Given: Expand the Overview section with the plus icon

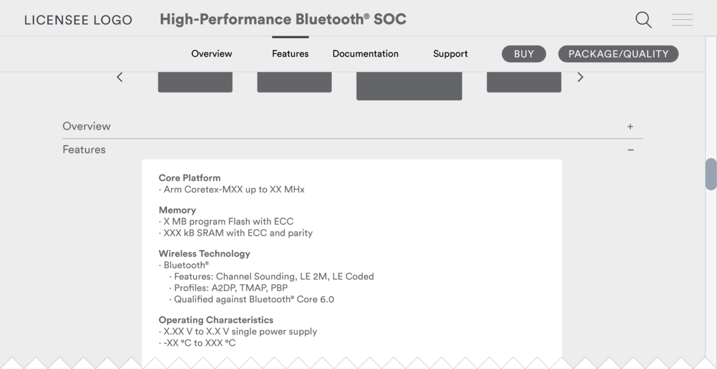Looking at the screenshot, I should (x=630, y=126).
